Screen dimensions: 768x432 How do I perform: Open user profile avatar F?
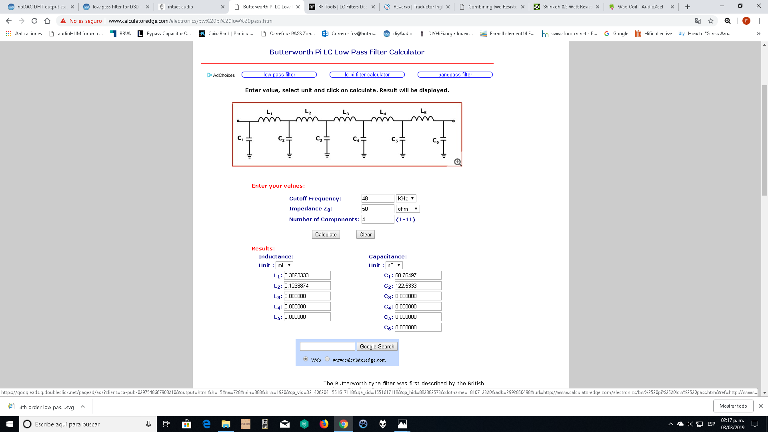point(746,21)
